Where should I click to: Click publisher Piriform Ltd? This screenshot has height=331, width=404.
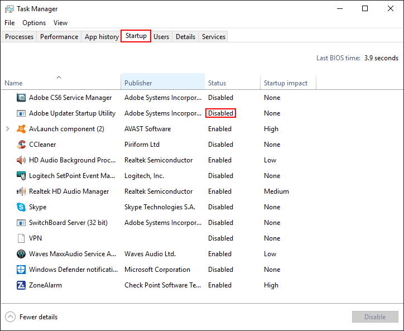(142, 145)
